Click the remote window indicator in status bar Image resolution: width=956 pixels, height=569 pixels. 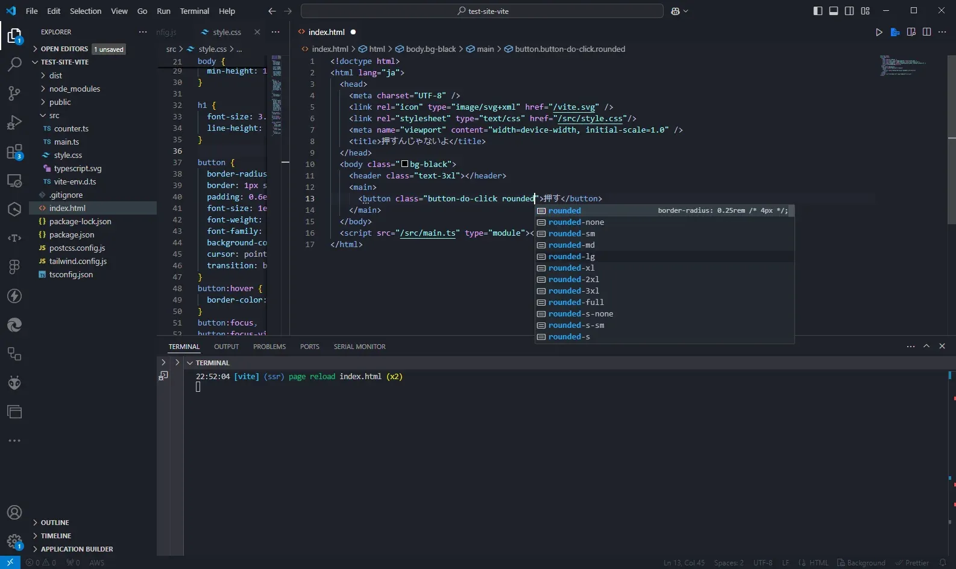tap(10, 562)
